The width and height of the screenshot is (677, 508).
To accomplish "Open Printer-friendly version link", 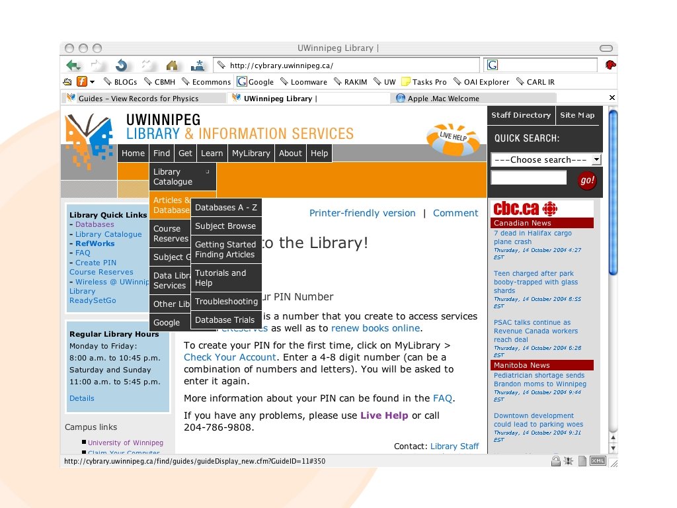I will (362, 213).
